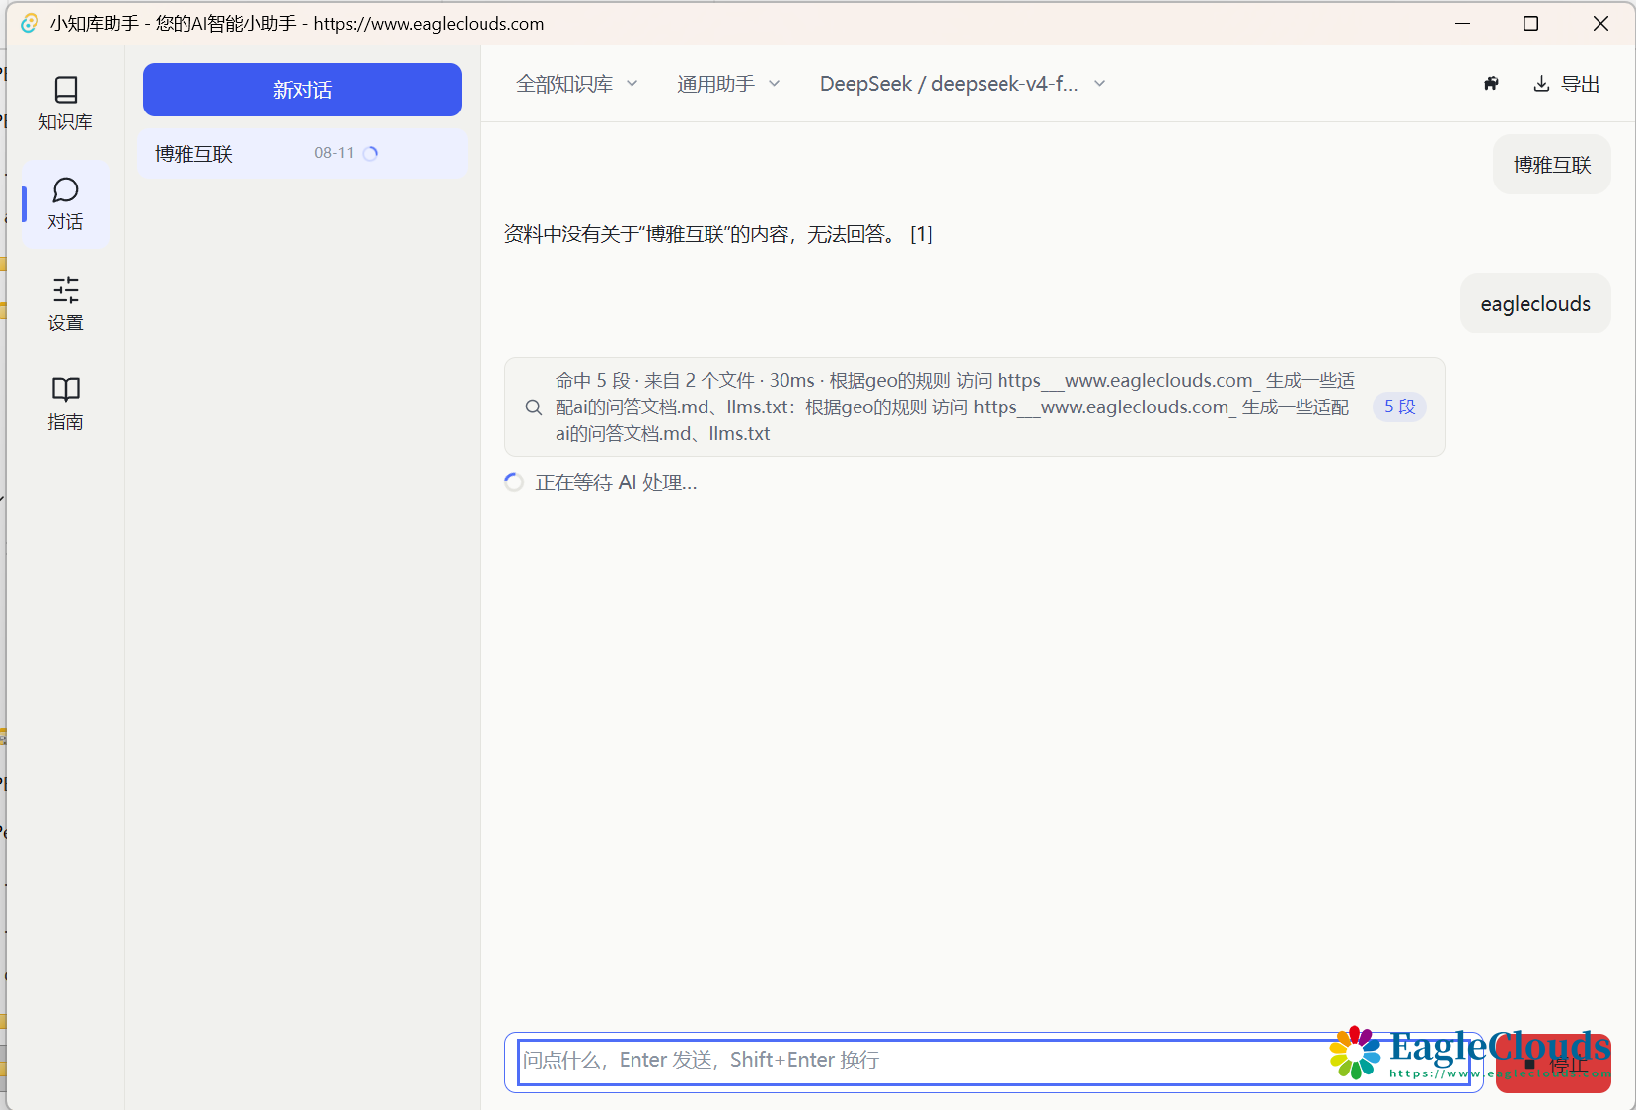This screenshot has width=1636, height=1110.
Task: Maximize the 小知库助手 window
Action: (x=1530, y=23)
